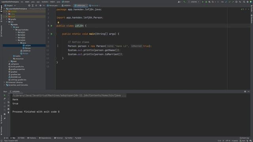Build project using the hammer icon
Image resolution: width=253 pixels, height=142 pixels.
click(x=185, y=2)
